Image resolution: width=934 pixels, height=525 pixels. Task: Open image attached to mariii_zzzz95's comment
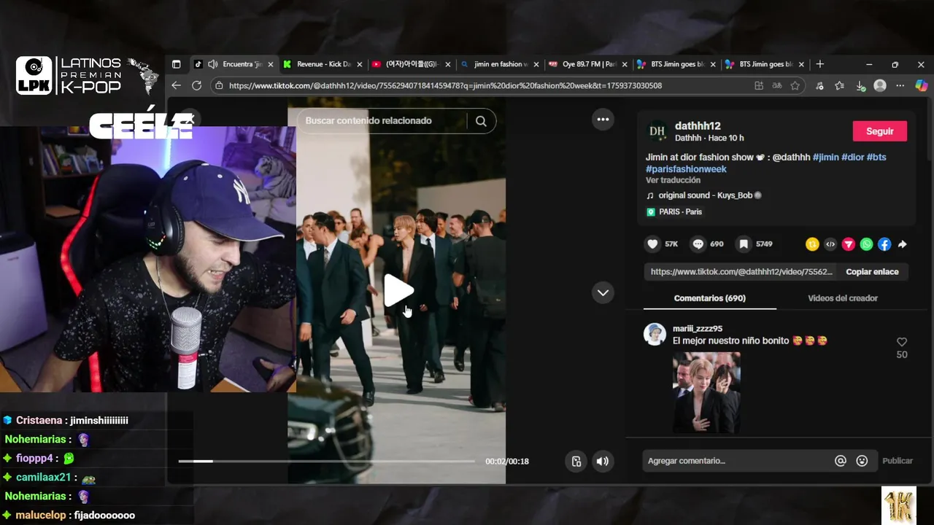tap(706, 392)
